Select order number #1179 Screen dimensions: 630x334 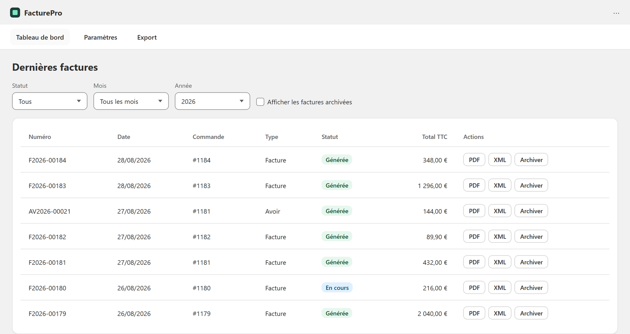(202, 314)
